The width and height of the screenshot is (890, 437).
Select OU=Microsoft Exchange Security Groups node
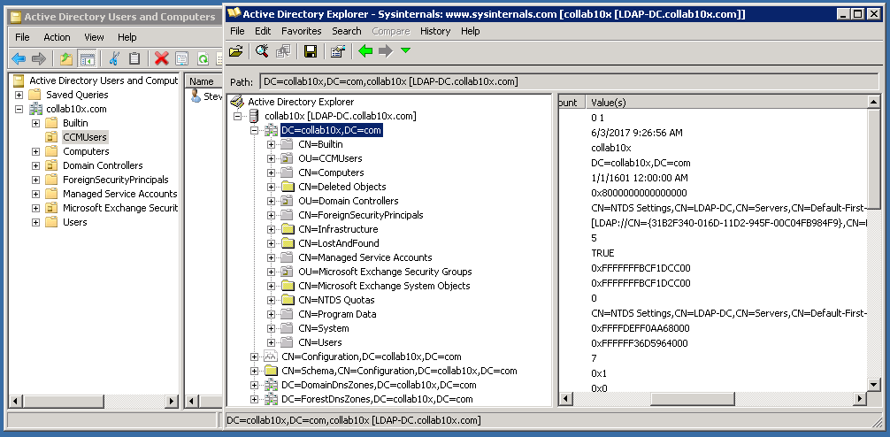(x=385, y=272)
